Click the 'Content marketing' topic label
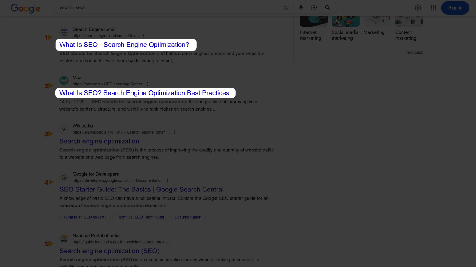476x267 pixels. (406, 35)
